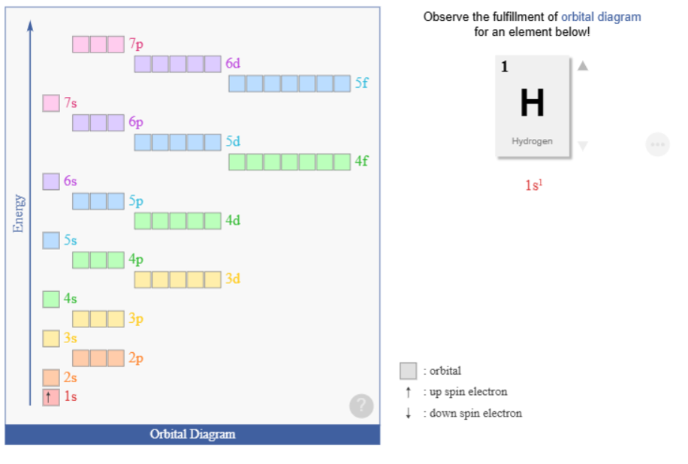
Task: Click the three-dots more options icon
Action: click(x=657, y=144)
